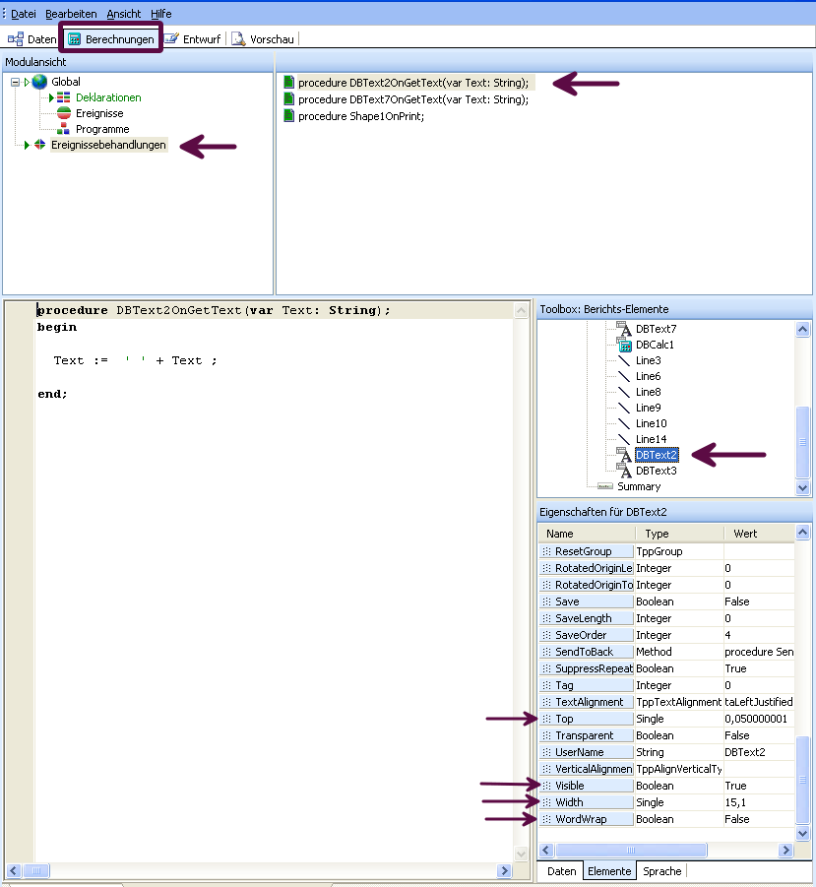
Task: Click the Line14 line icon
Action: click(x=624, y=439)
